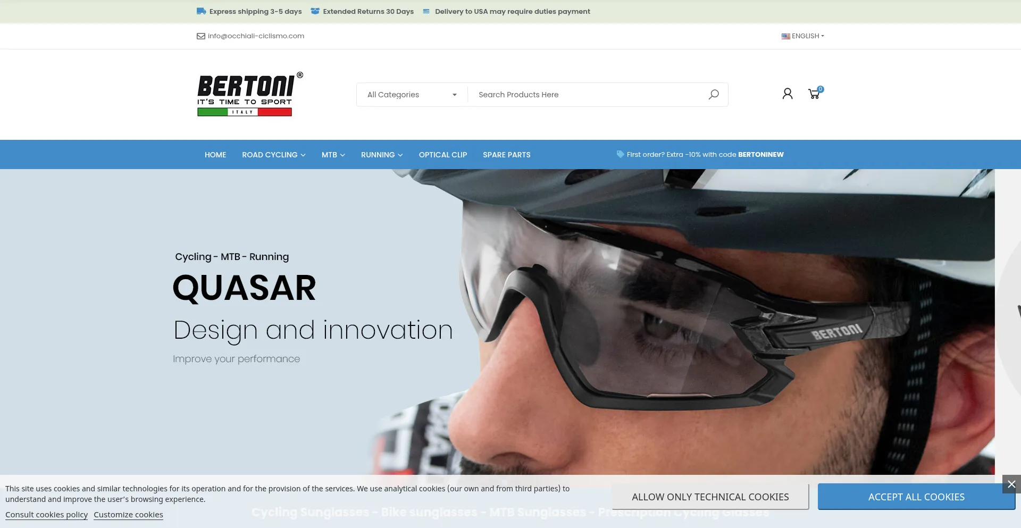
Task: Expand the MTB menu
Action: click(x=333, y=155)
